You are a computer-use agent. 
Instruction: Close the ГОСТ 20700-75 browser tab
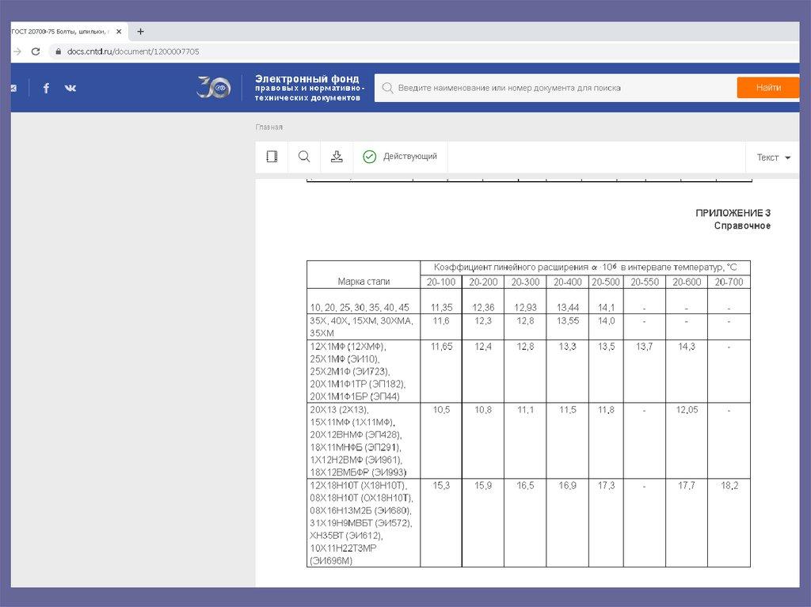coord(119,32)
